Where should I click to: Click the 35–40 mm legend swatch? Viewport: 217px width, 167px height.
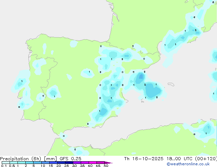(x=85, y=163)
